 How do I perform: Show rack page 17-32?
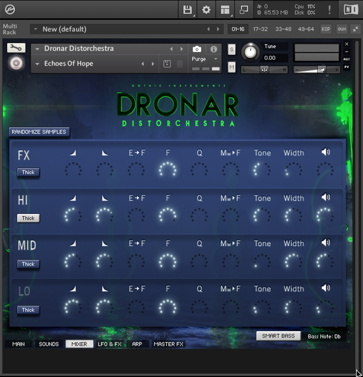260,29
